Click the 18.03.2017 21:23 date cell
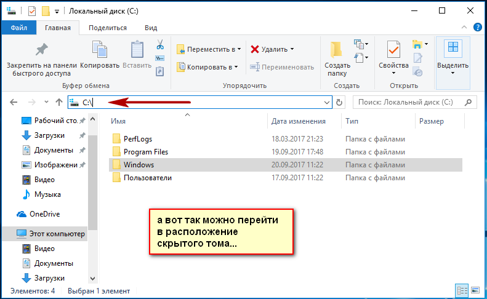This screenshot has height=299, width=487. tap(297, 139)
